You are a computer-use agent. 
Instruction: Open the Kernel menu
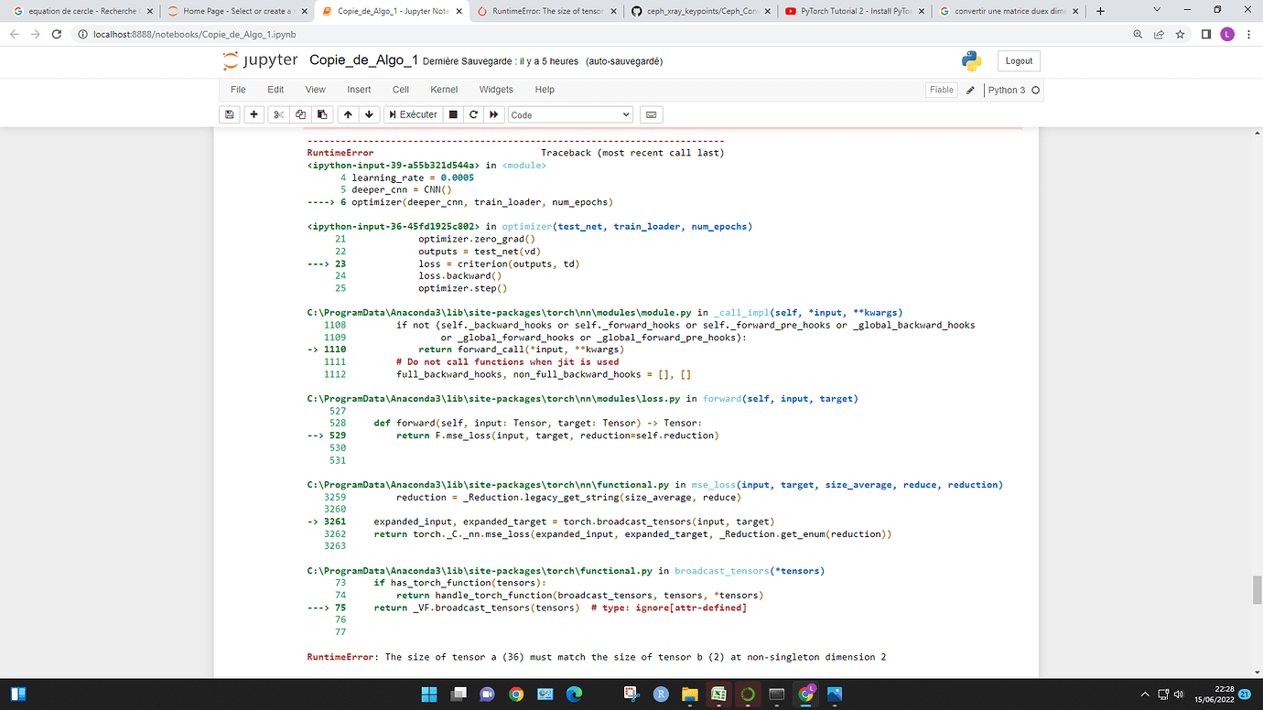444,90
